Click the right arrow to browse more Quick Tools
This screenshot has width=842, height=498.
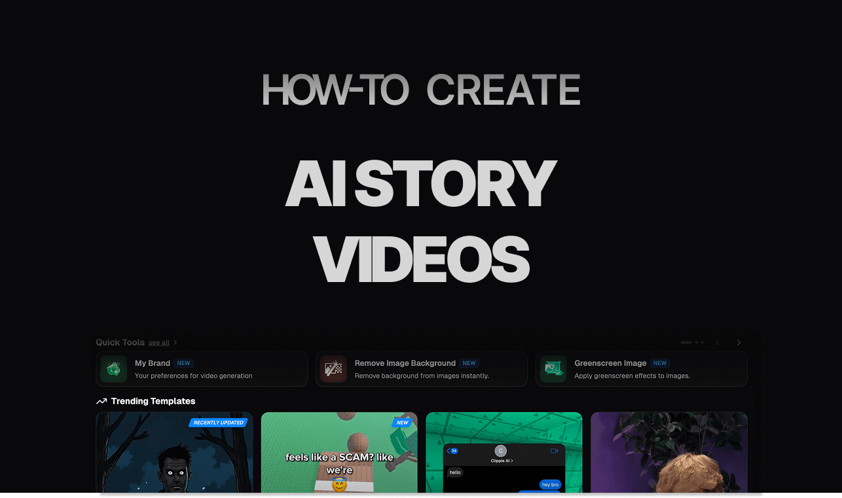point(739,342)
